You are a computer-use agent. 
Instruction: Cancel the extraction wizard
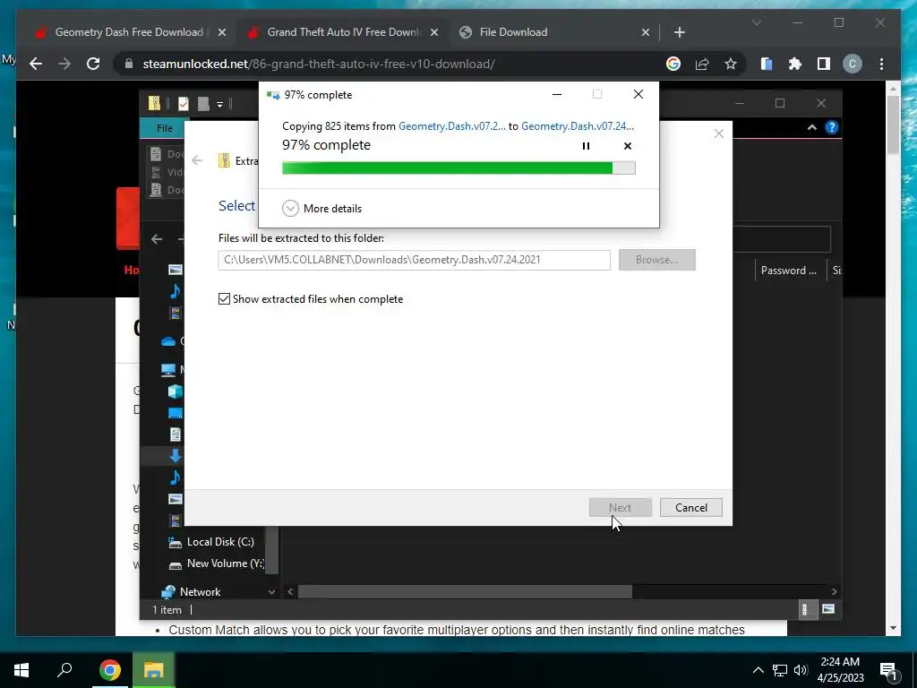[x=691, y=508]
